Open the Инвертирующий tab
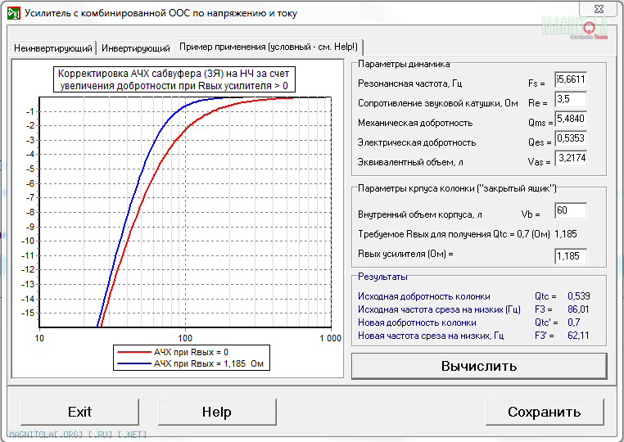624x442 pixels. click(x=136, y=48)
